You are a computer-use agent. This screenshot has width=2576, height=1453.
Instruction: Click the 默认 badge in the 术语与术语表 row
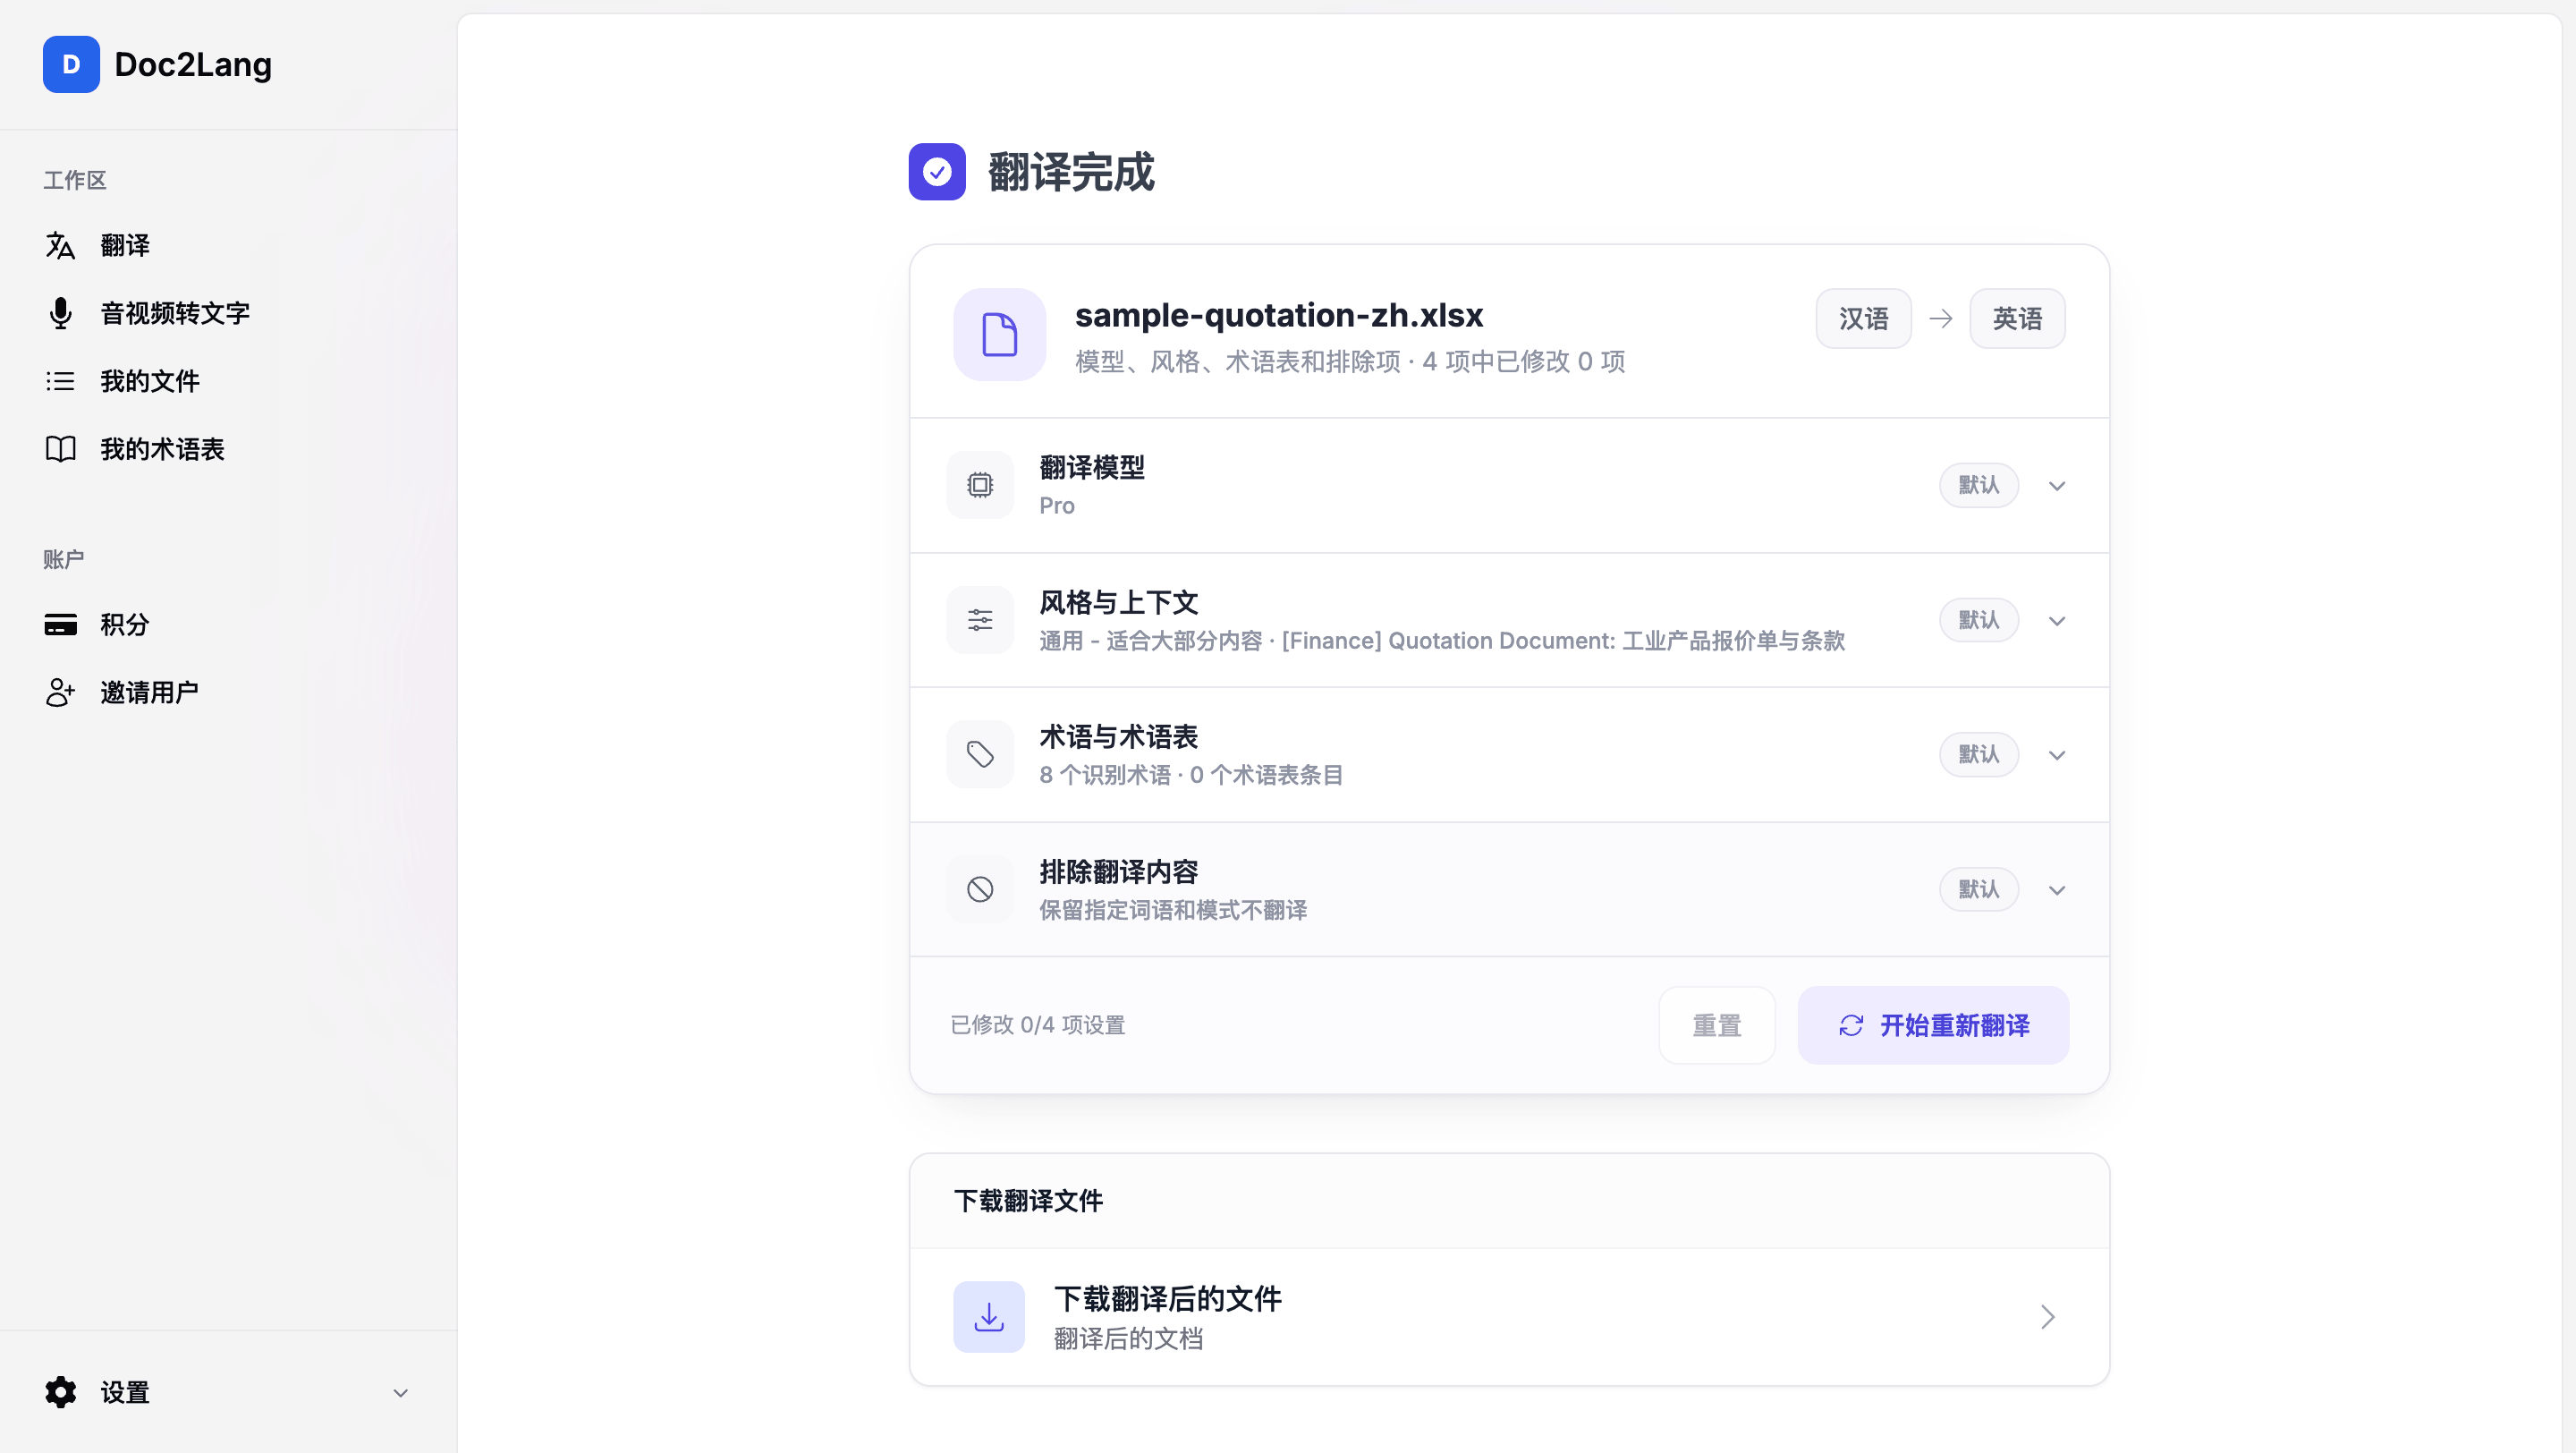[x=1979, y=754]
